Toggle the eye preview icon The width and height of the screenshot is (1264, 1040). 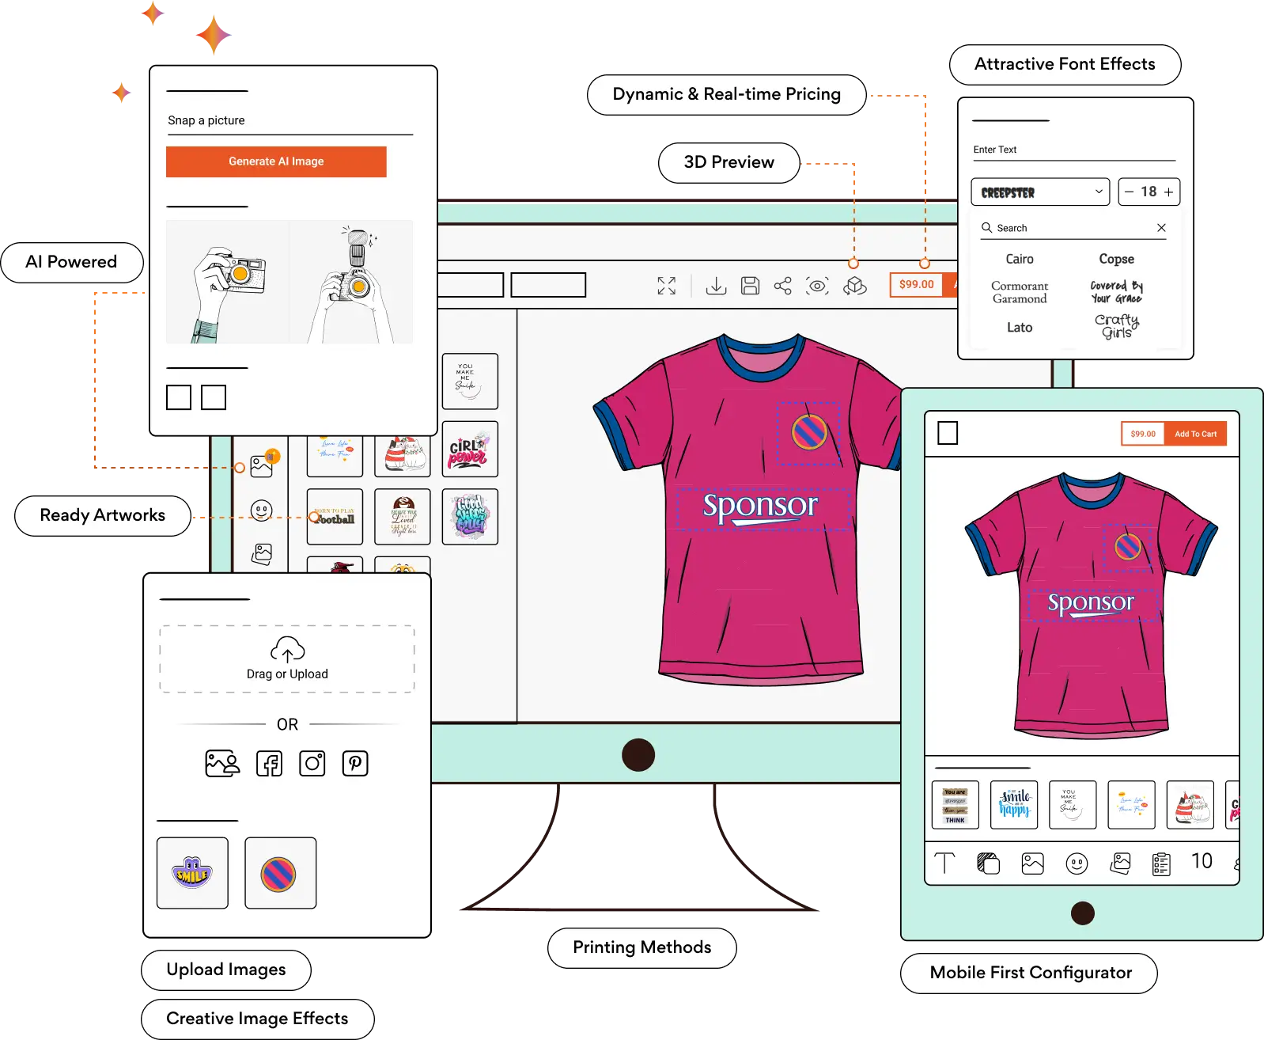[817, 286]
